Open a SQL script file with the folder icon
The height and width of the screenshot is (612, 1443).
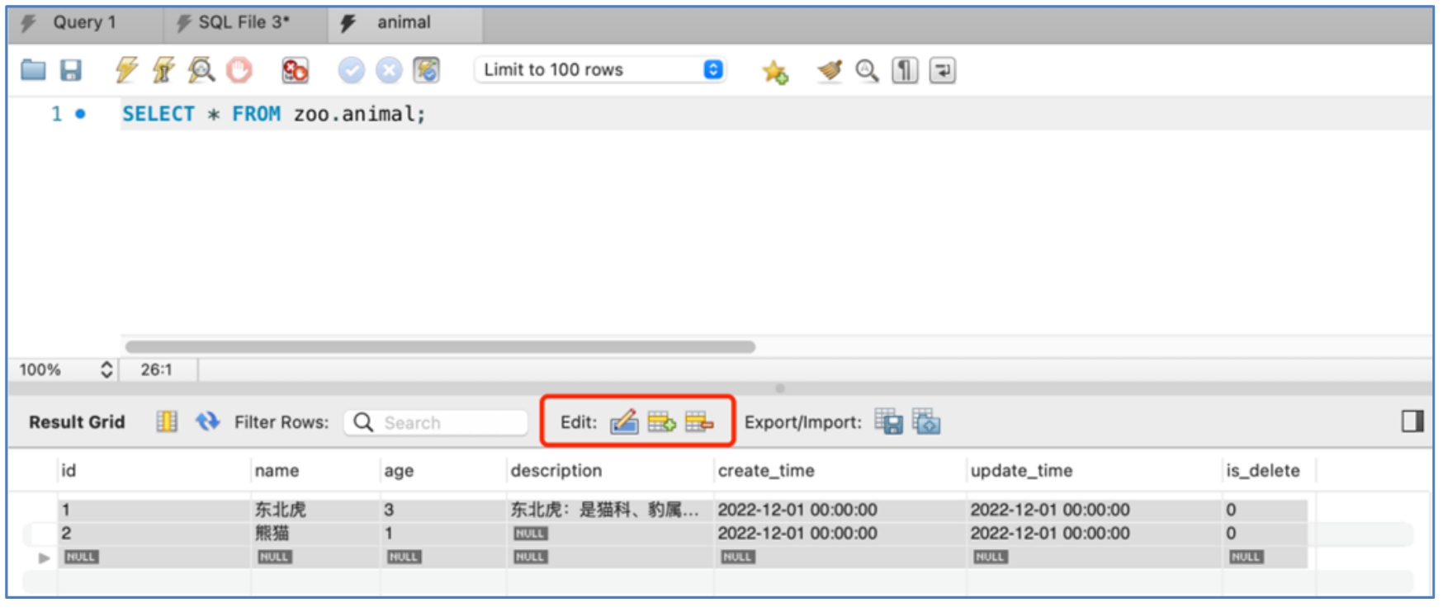(33, 70)
